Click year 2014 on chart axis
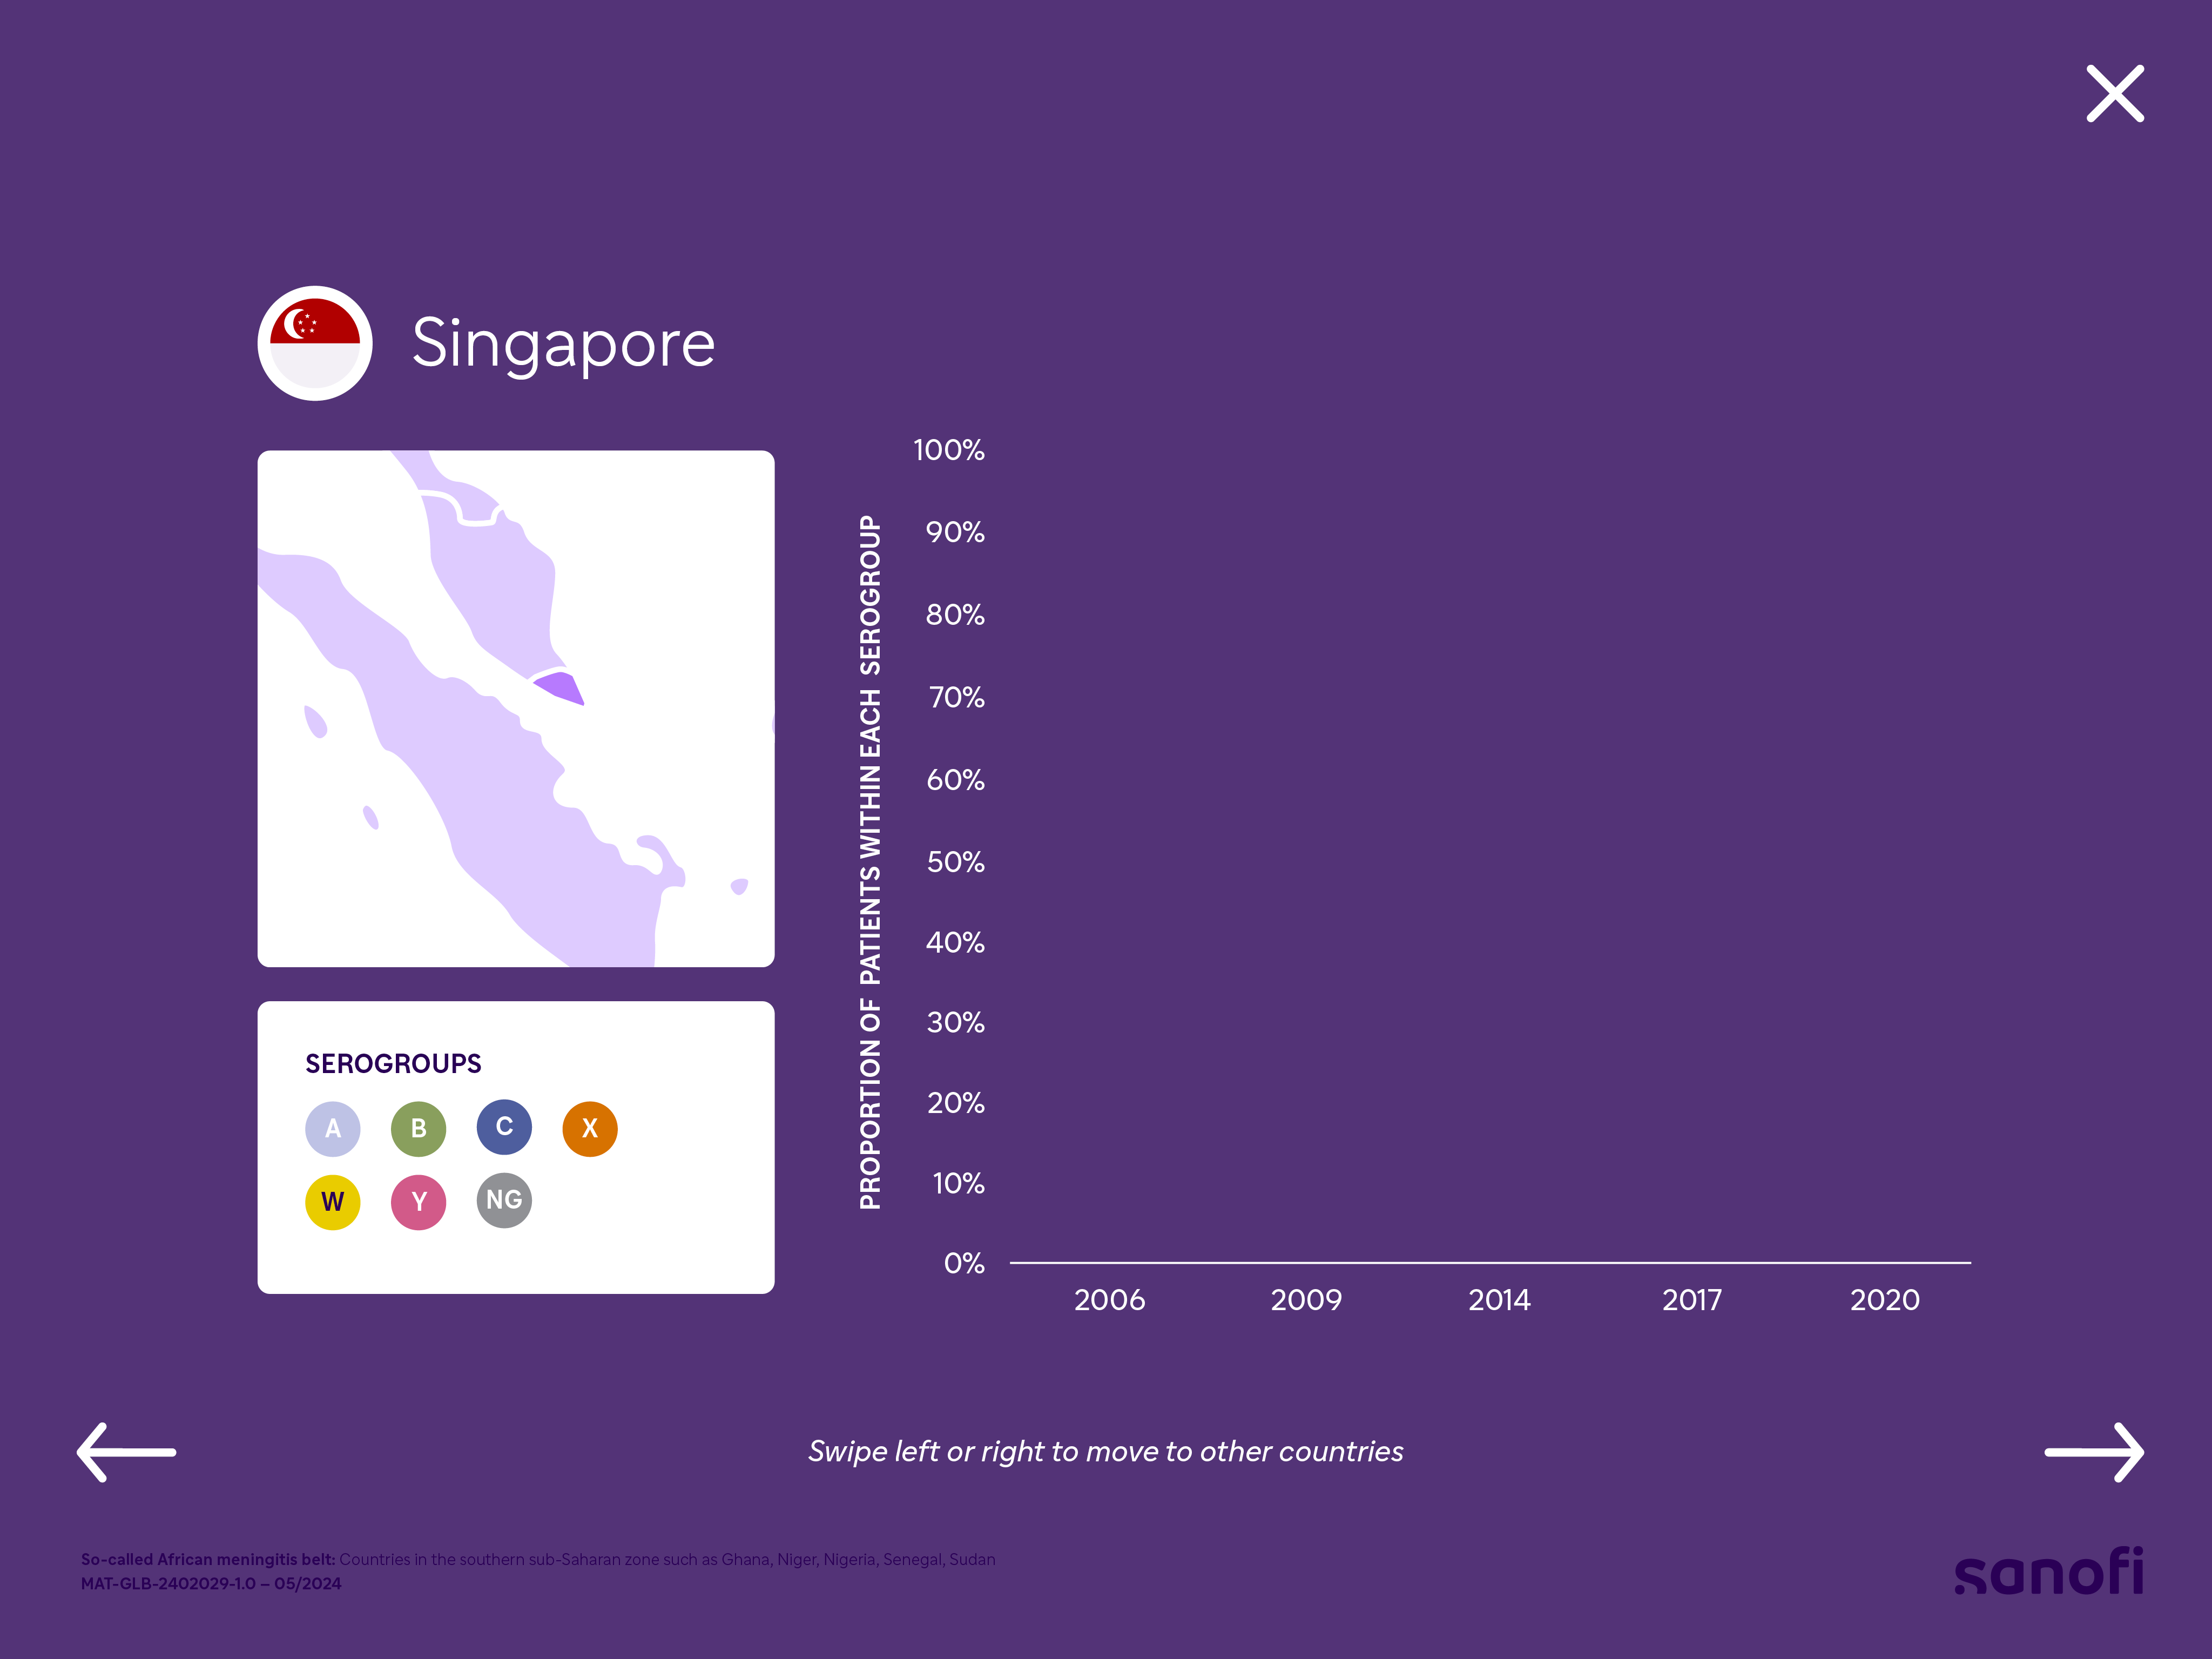Image resolution: width=2212 pixels, height=1659 pixels. 1499,1299
